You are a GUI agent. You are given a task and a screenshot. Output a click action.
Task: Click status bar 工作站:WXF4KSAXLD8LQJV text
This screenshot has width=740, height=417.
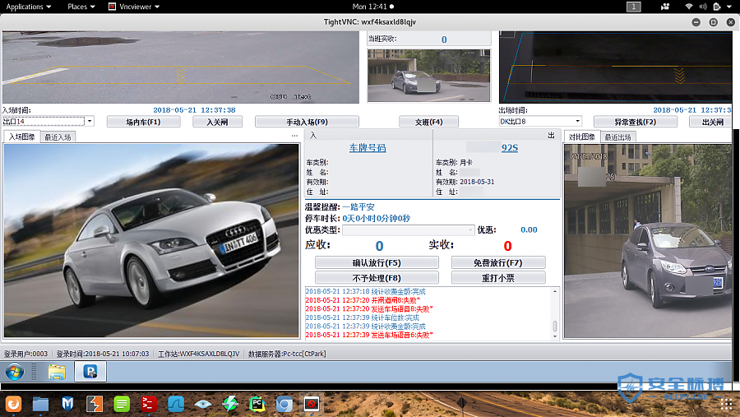[199, 354]
